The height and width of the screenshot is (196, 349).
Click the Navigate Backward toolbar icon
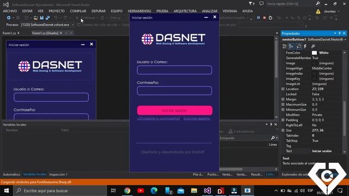[9, 18]
